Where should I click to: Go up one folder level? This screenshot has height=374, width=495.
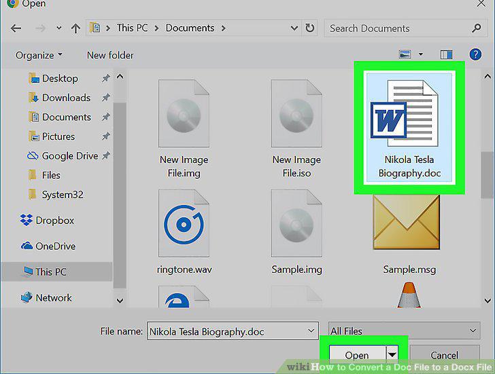(75, 29)
